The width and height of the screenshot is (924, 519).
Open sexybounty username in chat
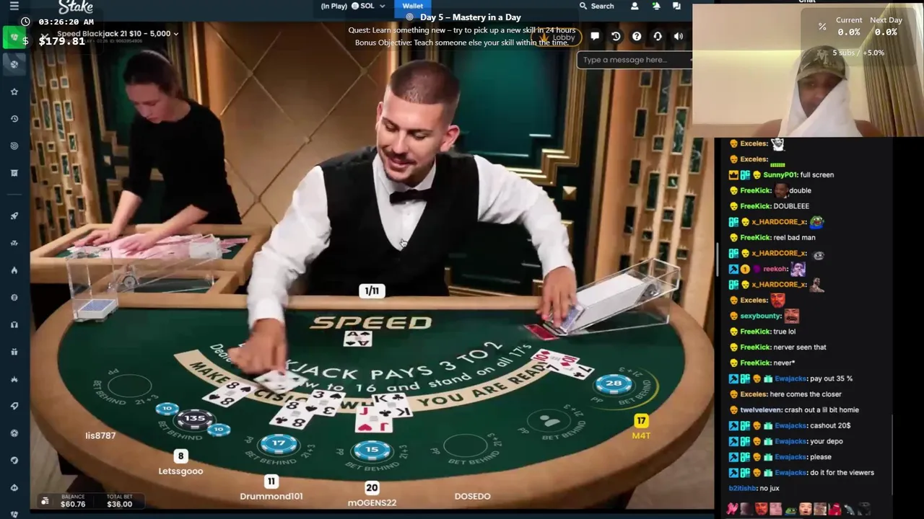(760, 316)
